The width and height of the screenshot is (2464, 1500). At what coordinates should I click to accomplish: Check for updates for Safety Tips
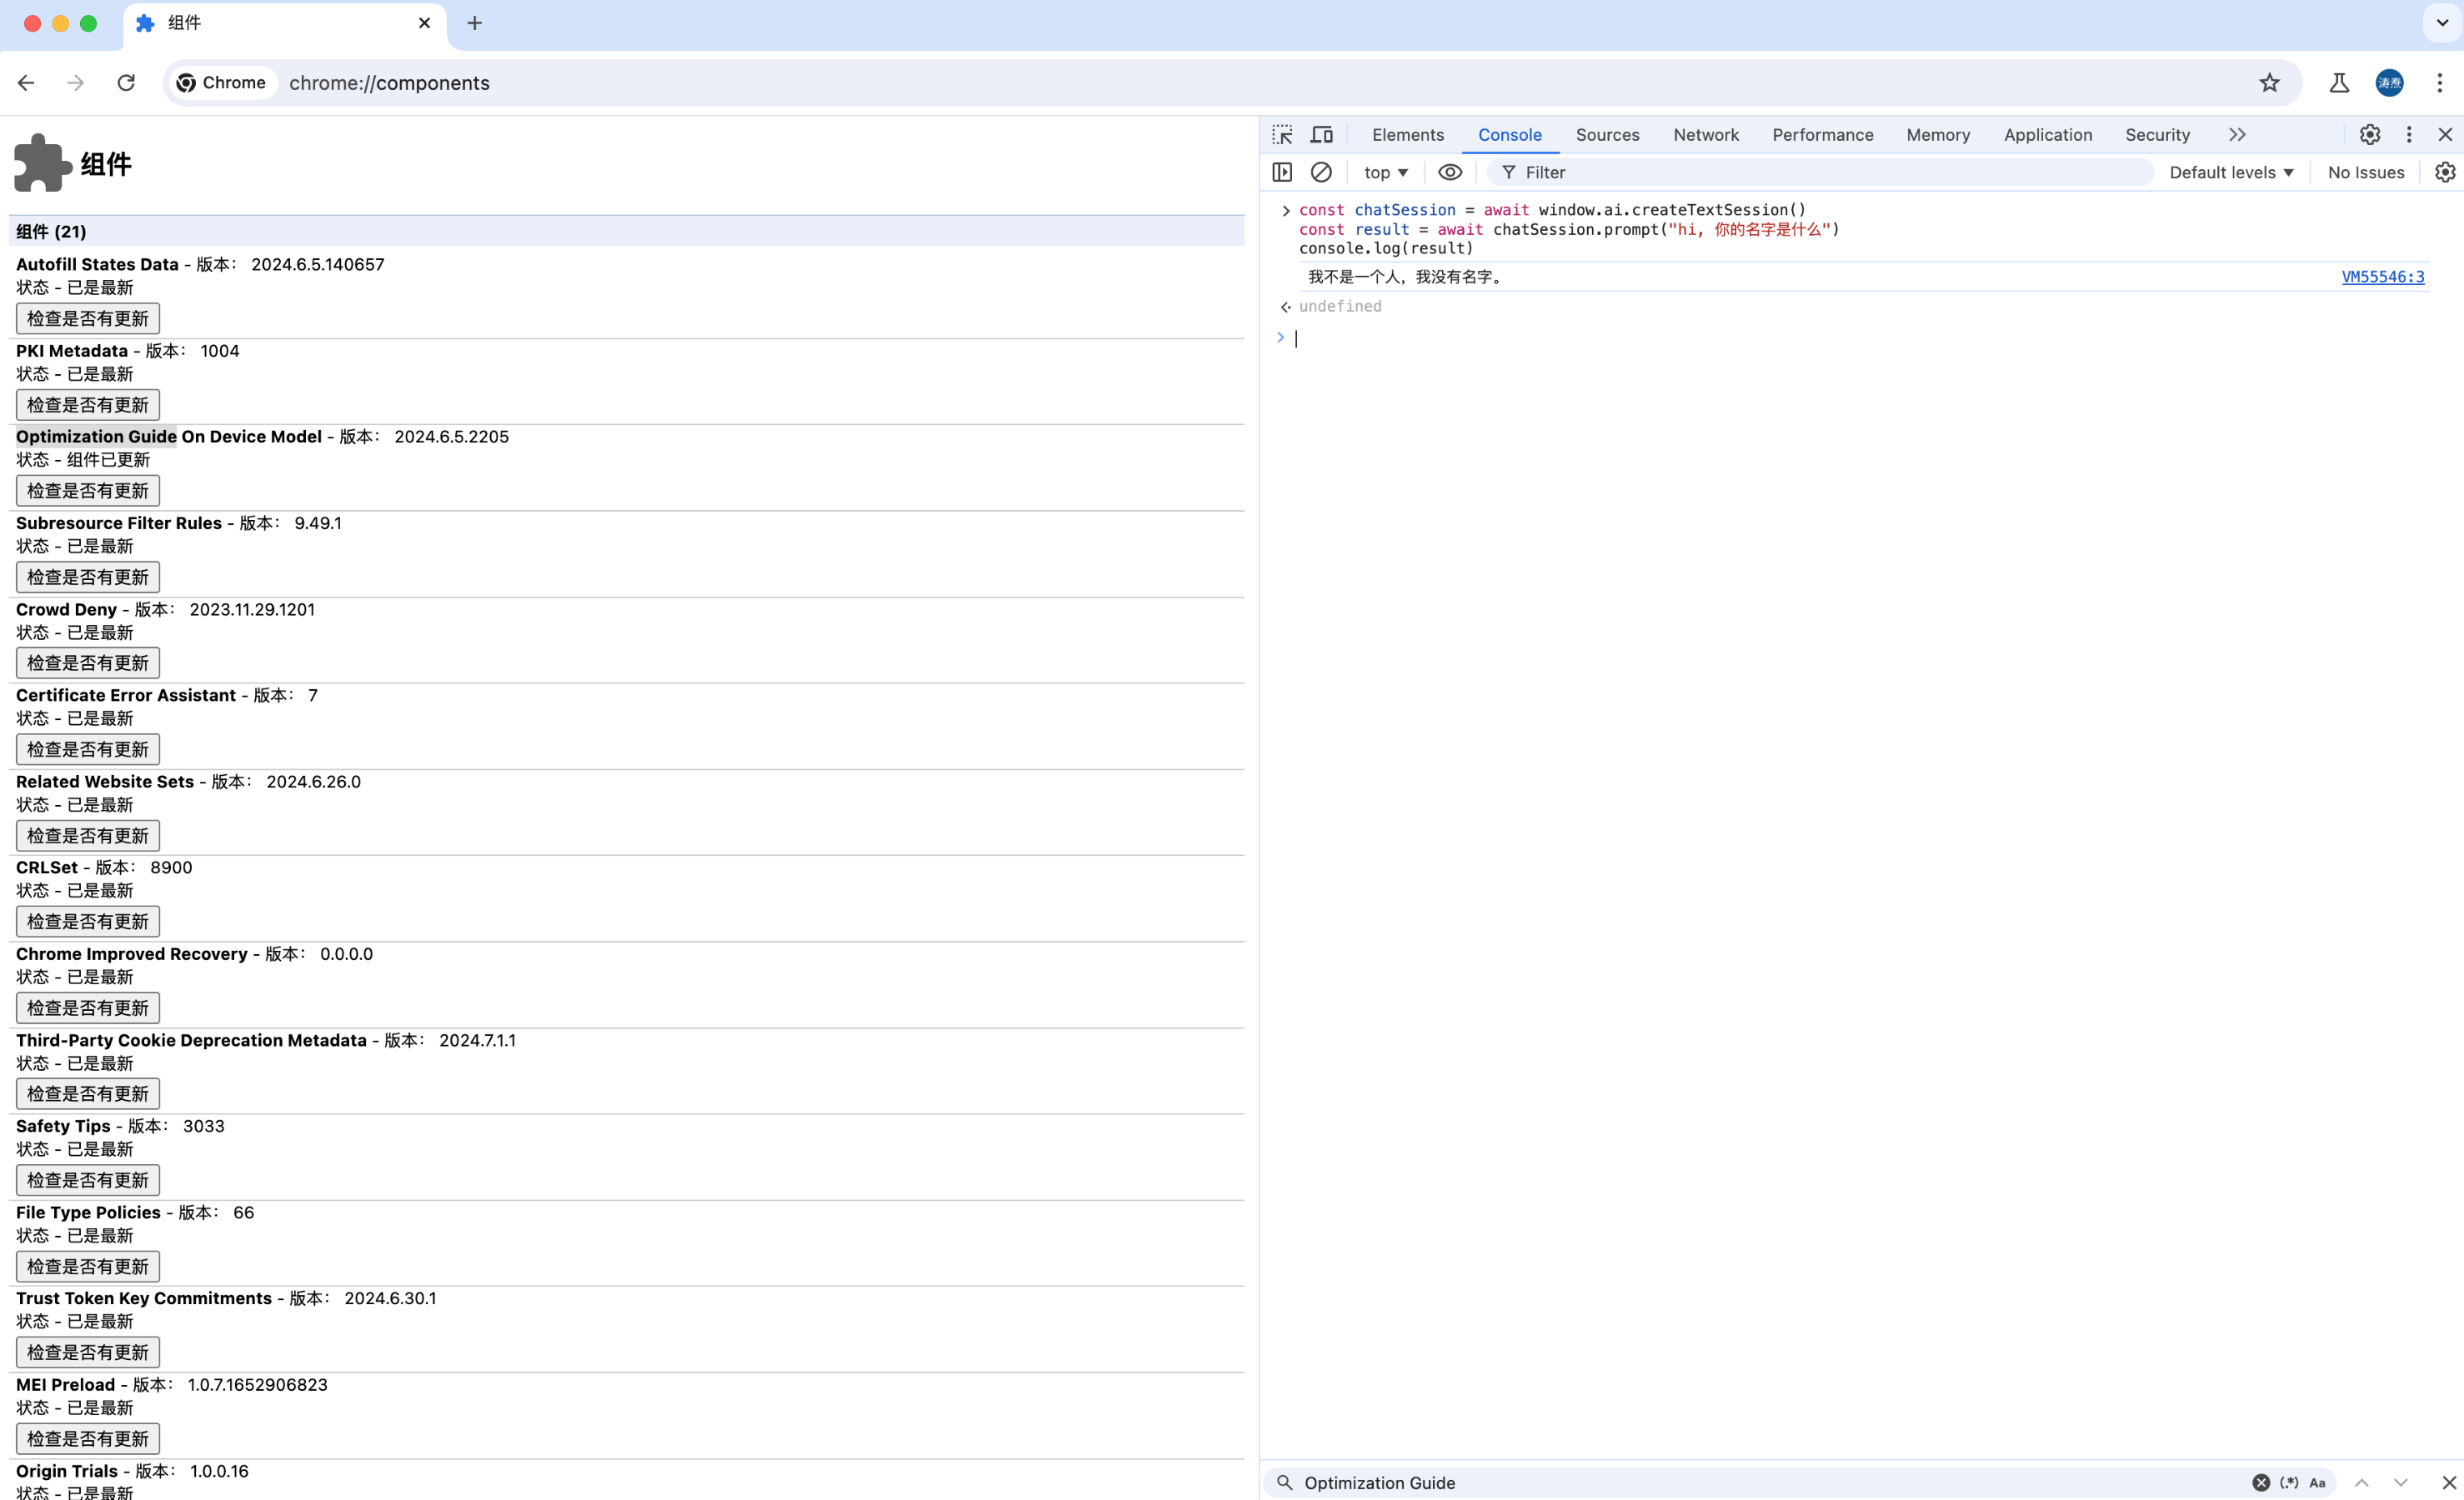tap(88, 1180)
